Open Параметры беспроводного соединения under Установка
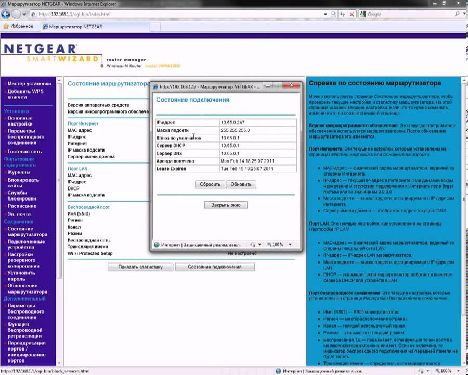 pos(25,136)
